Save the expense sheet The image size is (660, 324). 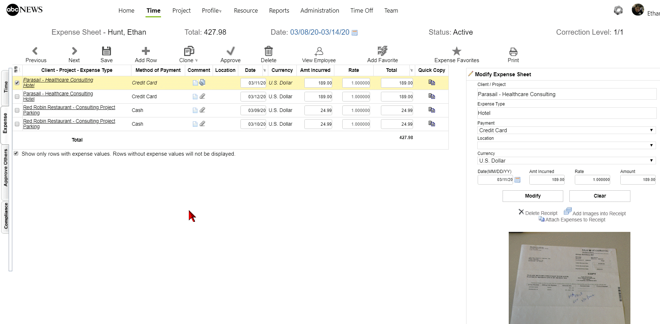point(107,55)
